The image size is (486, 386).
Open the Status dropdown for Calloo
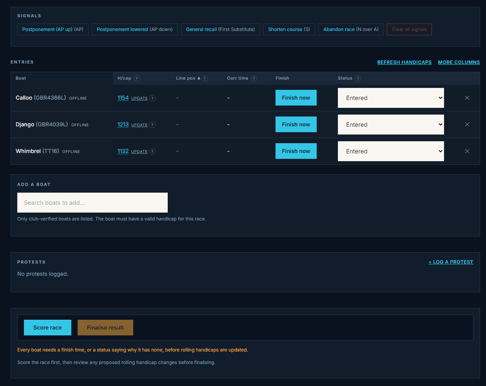click(391, 98)
